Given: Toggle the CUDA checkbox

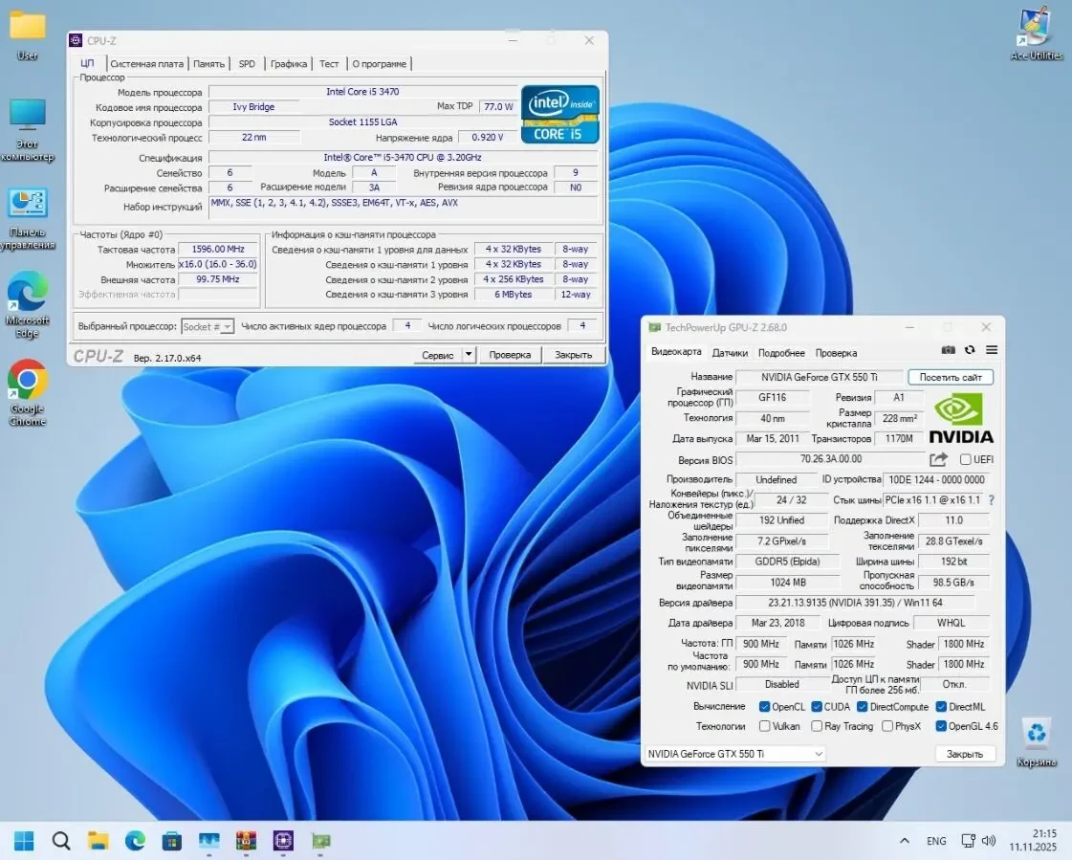Looking at the screenshot, I should pos(817,707).
